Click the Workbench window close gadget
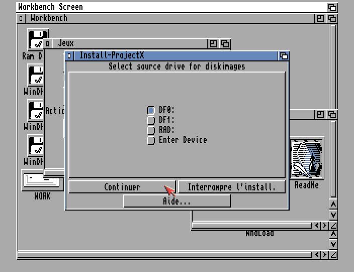 (21, 19)
